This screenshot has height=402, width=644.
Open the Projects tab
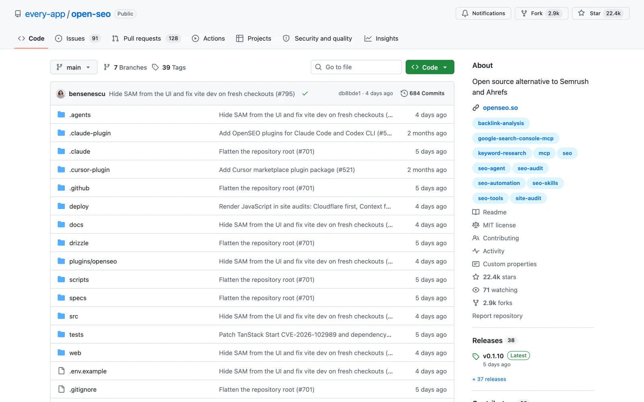click(254, 39)
